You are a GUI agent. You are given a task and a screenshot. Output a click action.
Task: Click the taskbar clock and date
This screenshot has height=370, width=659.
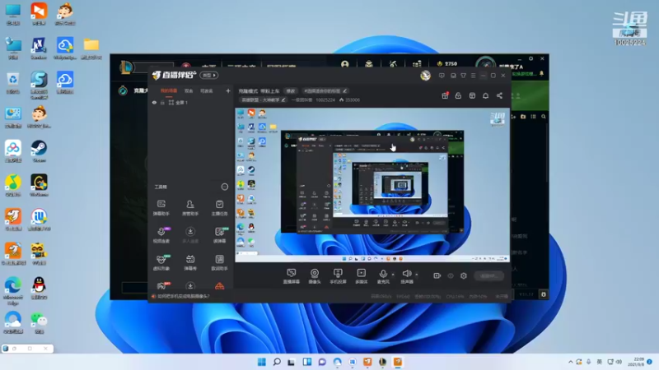click(638, 362)
